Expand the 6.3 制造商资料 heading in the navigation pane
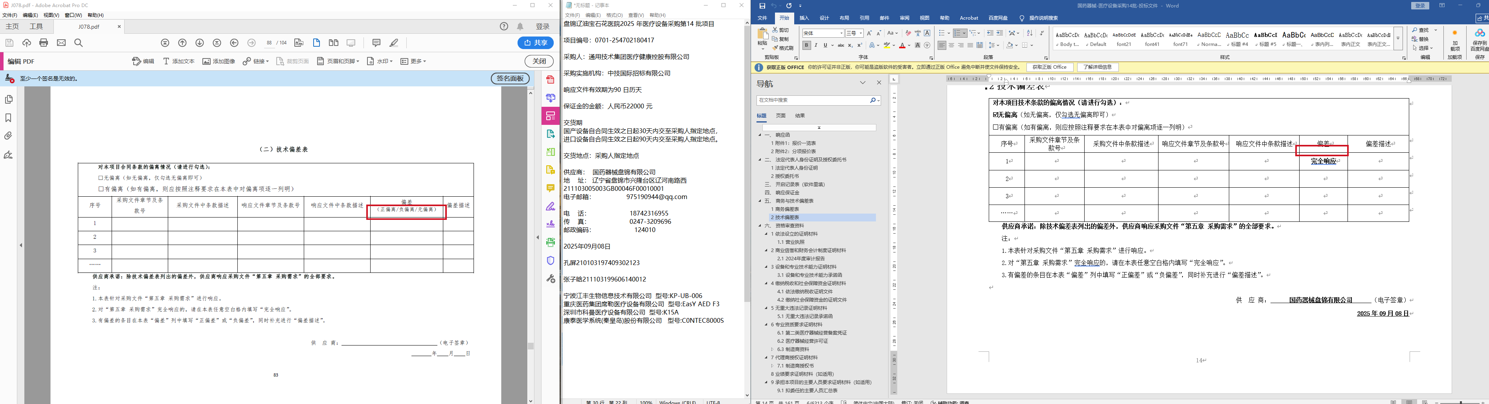 point(772,349)
